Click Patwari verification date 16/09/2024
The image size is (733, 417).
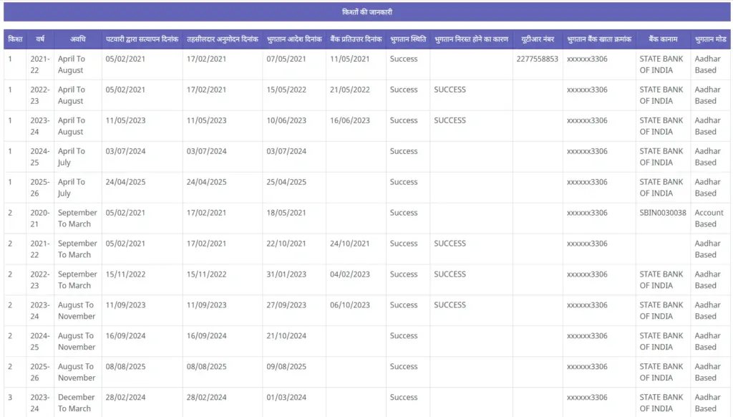[x=125, y=336]
